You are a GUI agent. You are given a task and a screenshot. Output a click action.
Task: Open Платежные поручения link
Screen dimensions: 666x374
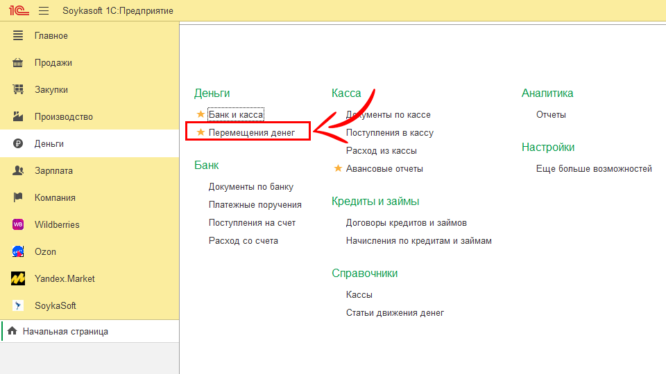255,204
